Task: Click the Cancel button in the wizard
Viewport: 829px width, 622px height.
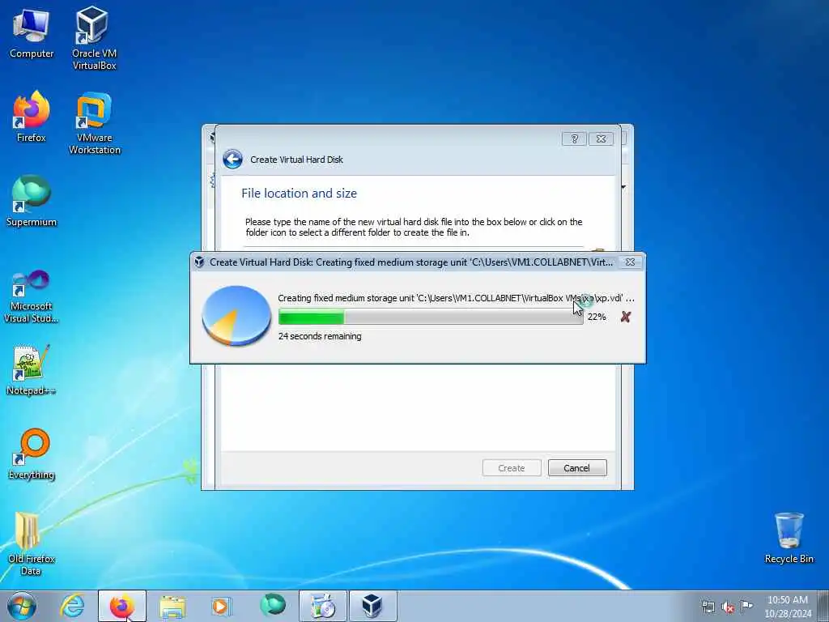Action: pos(576,468)
